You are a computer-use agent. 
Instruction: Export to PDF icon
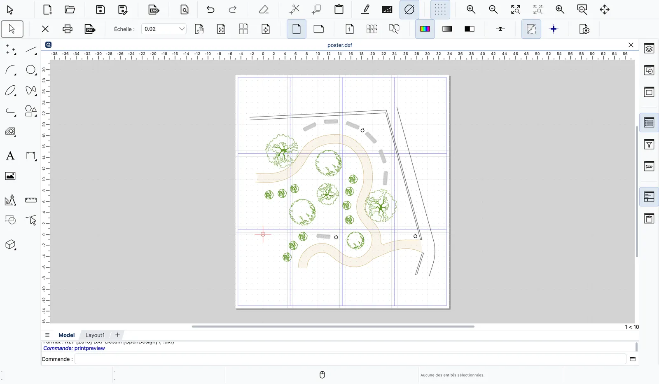[90, 29]
